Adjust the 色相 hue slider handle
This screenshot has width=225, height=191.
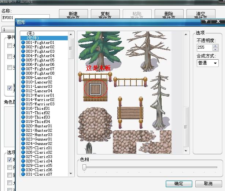(84, 167)
